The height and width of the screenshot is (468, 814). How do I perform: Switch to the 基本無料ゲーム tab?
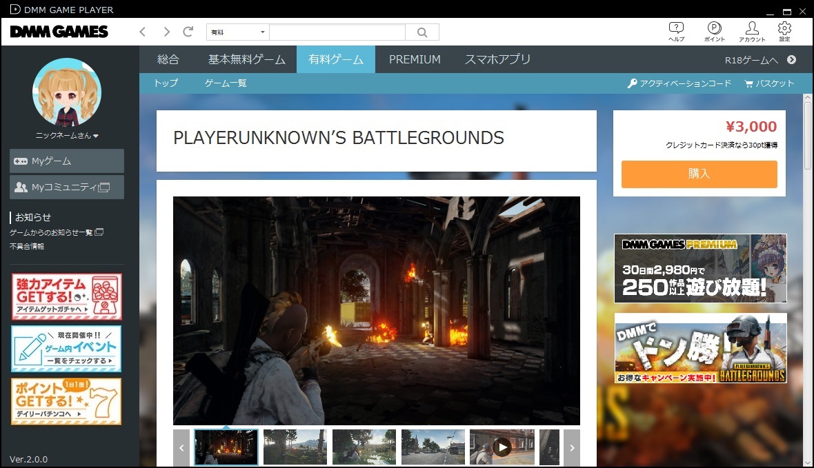(246, 59)
